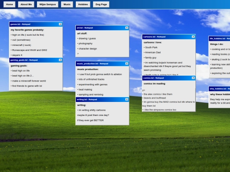Image resolution: width=230 pixels, height=172 pixels.
Task: Navigate to the Music page
Action: [x=67, y=4]
